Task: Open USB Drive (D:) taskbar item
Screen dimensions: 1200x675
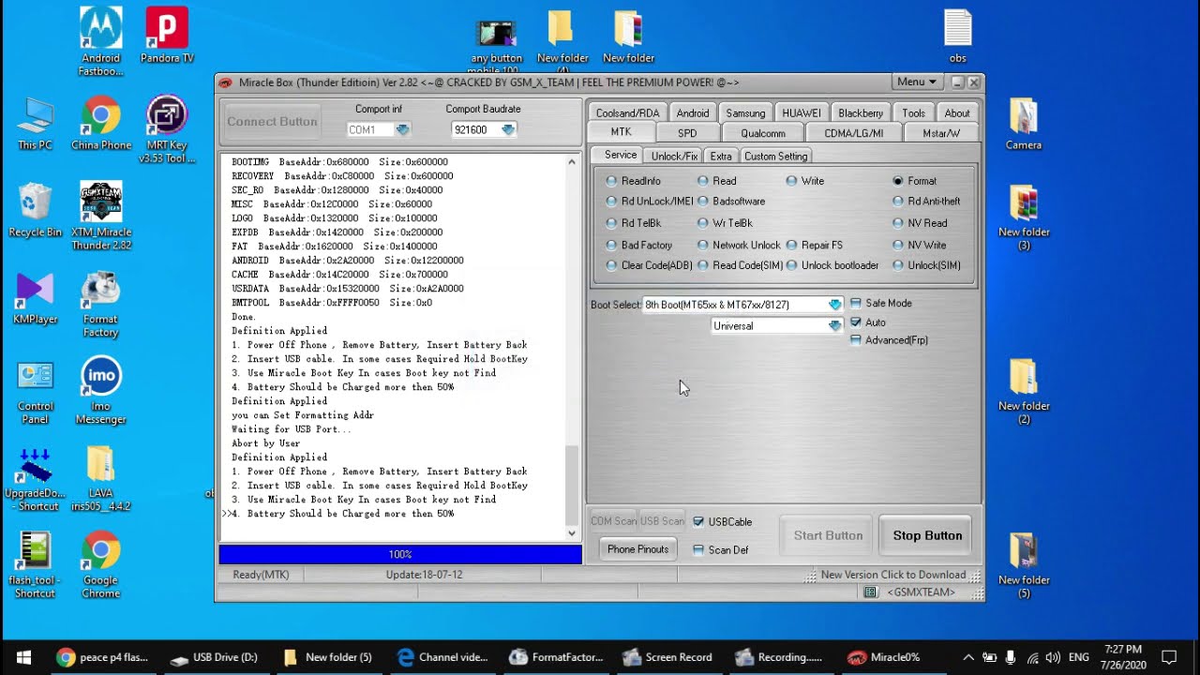Action: pyautogui.click(x=215, y=657)
